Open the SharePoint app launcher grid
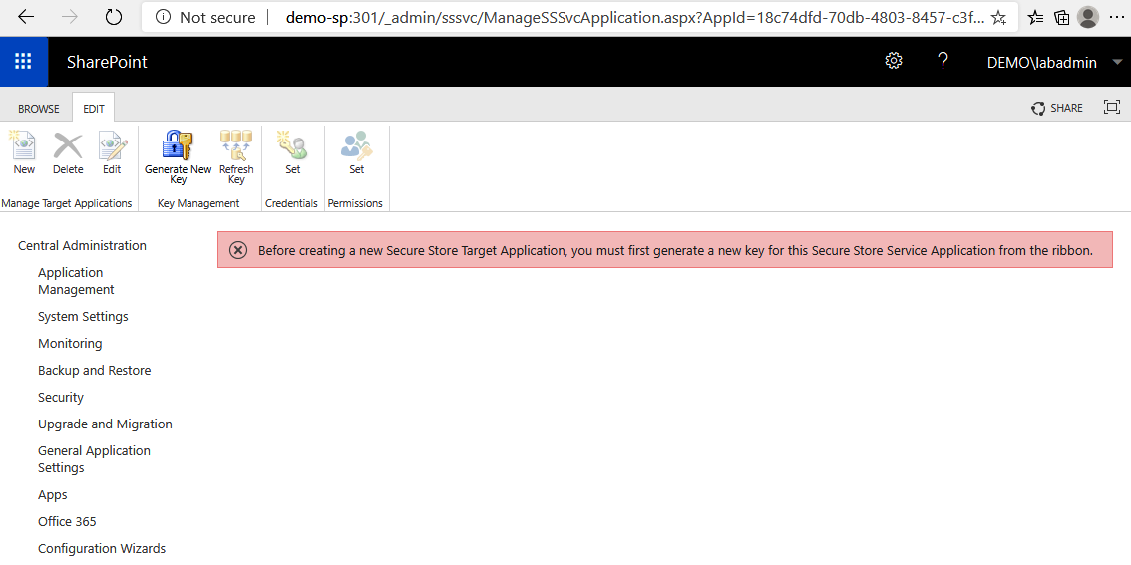 [x=24, y=62]
